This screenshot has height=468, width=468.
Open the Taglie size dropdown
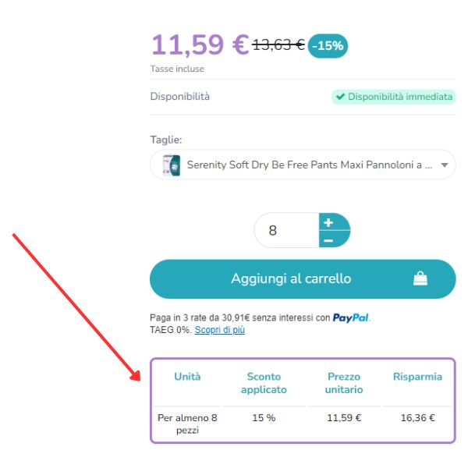[303, 165]
